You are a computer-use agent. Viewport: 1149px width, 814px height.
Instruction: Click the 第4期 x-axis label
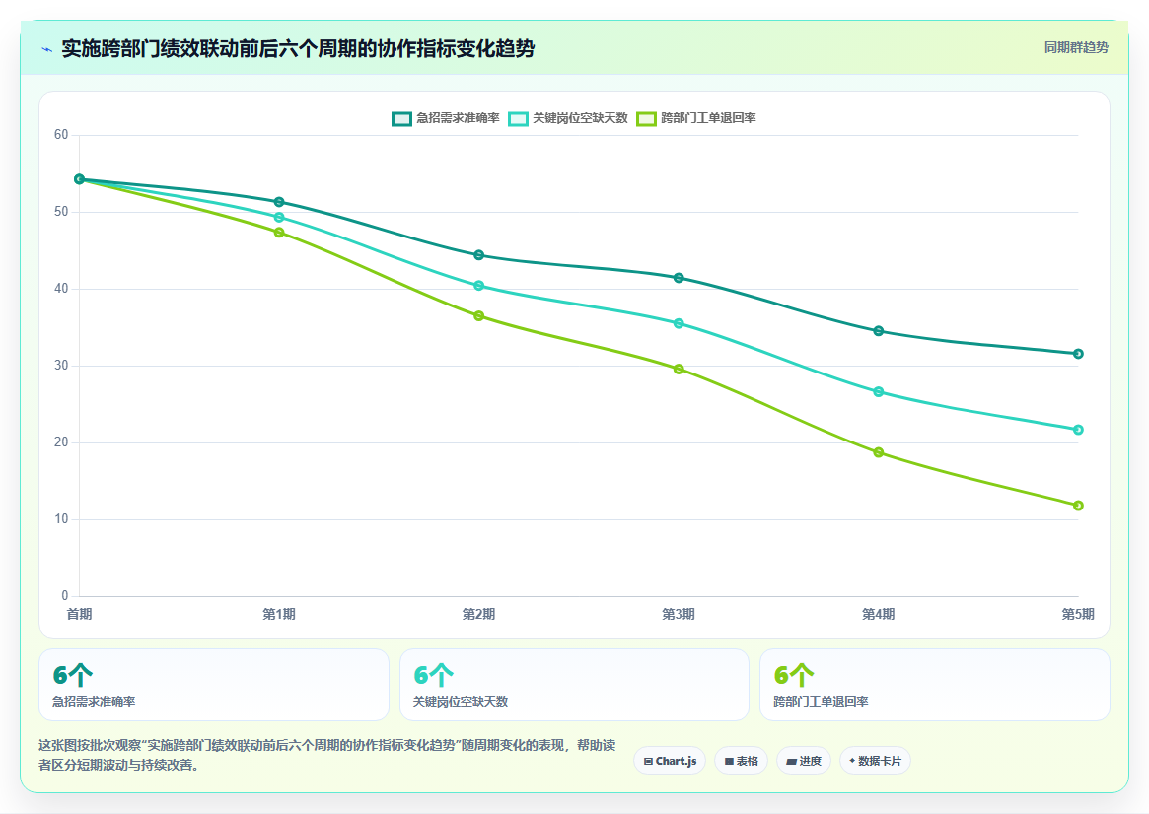[879, 614]
